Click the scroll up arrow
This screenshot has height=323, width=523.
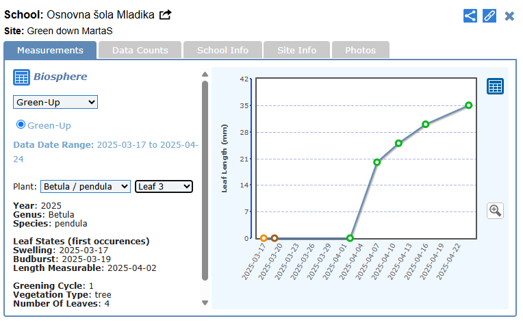[205, 75]
